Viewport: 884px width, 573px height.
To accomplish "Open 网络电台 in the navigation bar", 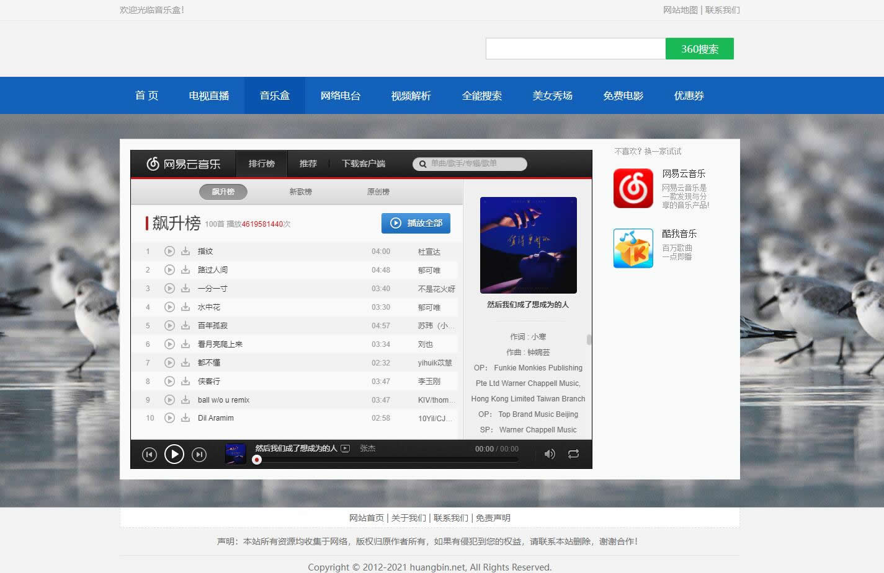I will click(x=341, y=96).
